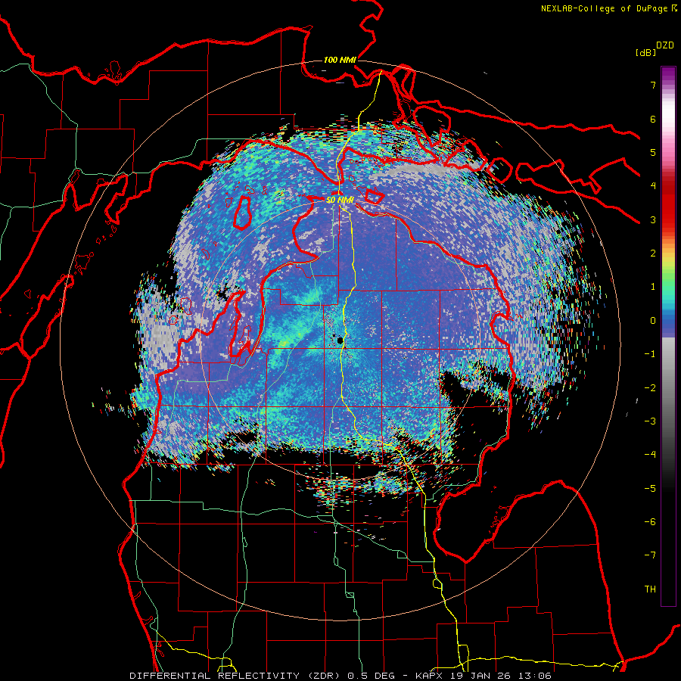
Task: Click the 7 value on the color scale
Action: click(x=653, y=85)
